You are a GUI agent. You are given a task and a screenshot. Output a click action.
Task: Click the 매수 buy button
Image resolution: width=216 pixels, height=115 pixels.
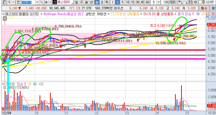tap(204, 8)
